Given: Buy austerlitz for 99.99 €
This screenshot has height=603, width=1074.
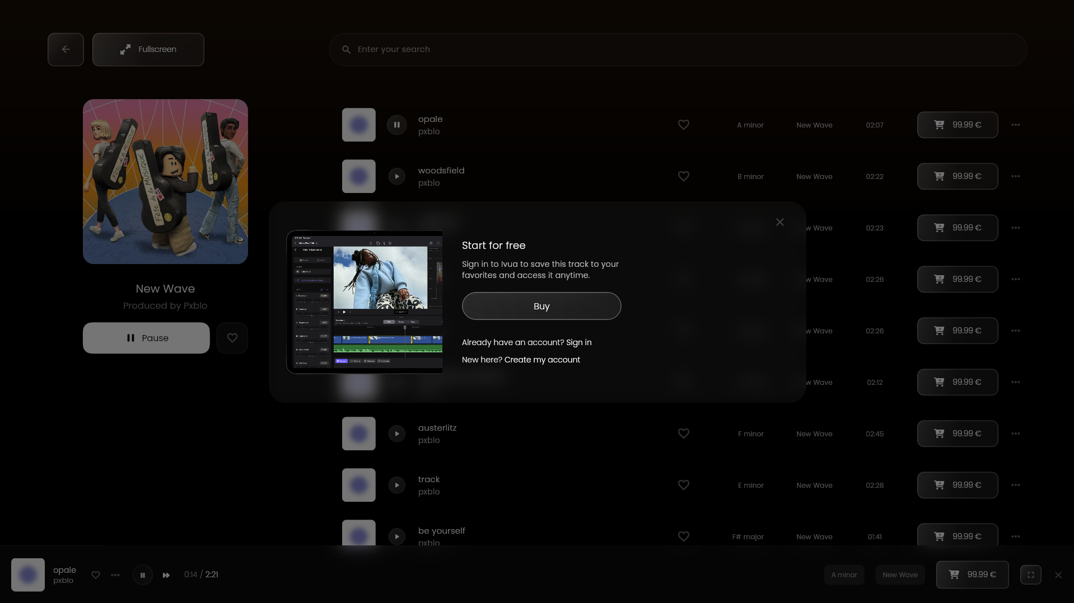Looking at the screenshot, I should coord(958,434).
